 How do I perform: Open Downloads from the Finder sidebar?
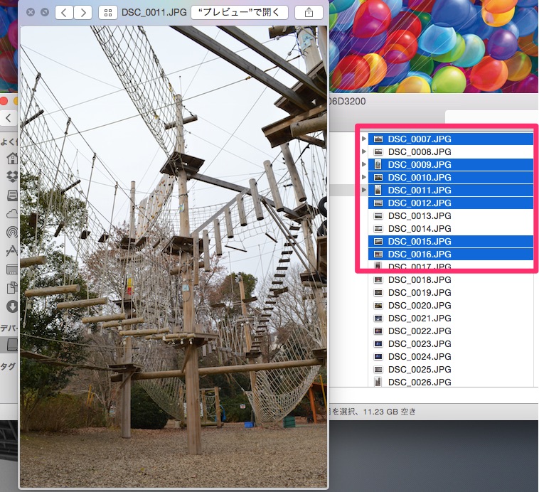click(x=12, y=306)
